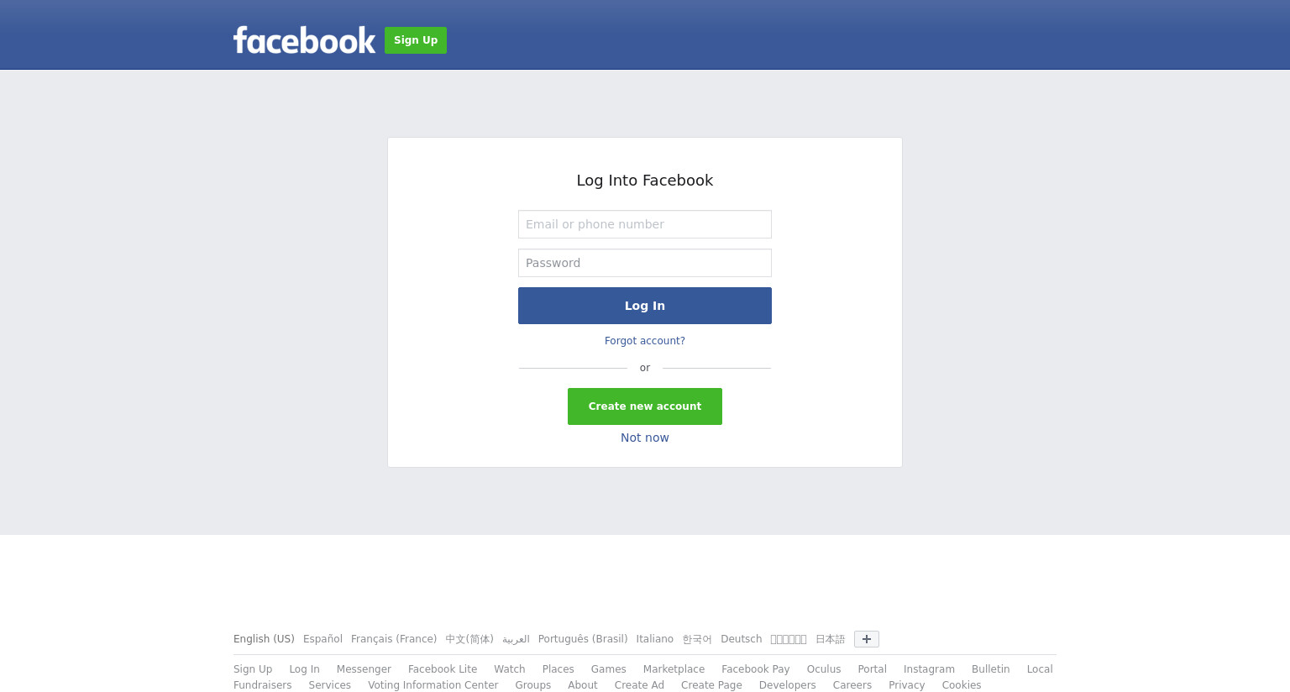The image size is (1290, 692).
Task: Click the facebook logo in header
Action: pyautogui.click(x=304, y=39)
